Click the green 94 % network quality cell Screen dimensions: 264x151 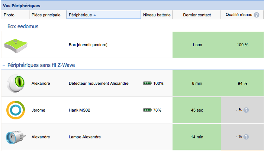click(242, 83)
